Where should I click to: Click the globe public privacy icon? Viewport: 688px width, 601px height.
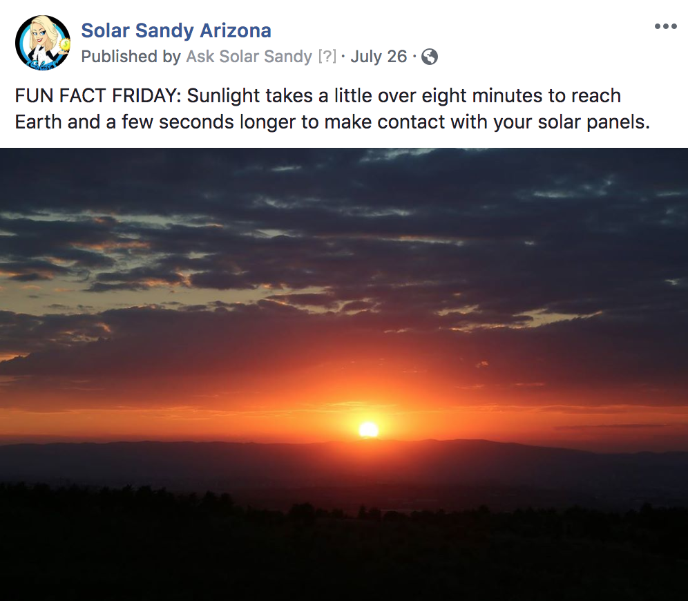[x=429, y=57]
